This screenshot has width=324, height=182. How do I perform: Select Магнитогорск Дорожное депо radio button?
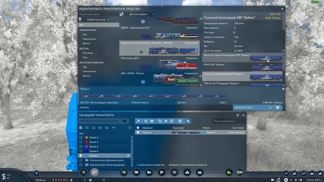(x=81, y=160)
